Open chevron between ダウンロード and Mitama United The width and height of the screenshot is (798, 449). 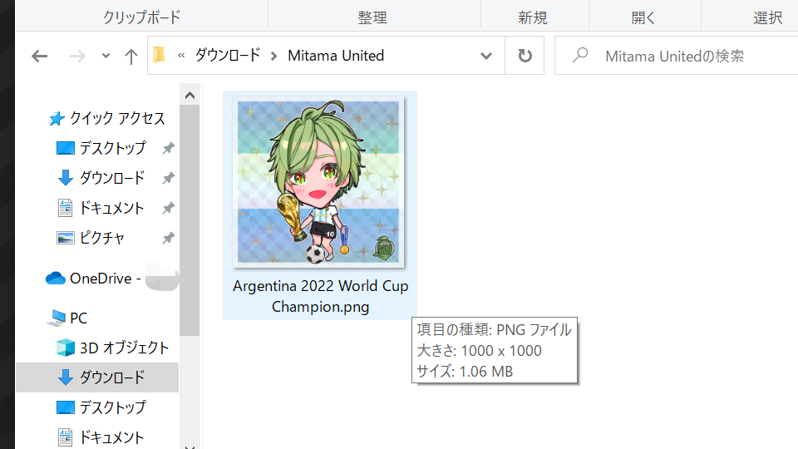273,56
